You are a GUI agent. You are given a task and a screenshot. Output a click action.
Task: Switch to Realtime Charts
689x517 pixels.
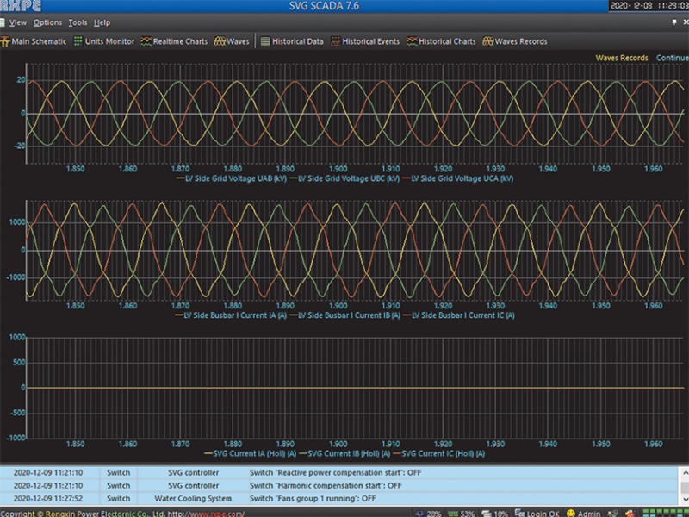175,41
